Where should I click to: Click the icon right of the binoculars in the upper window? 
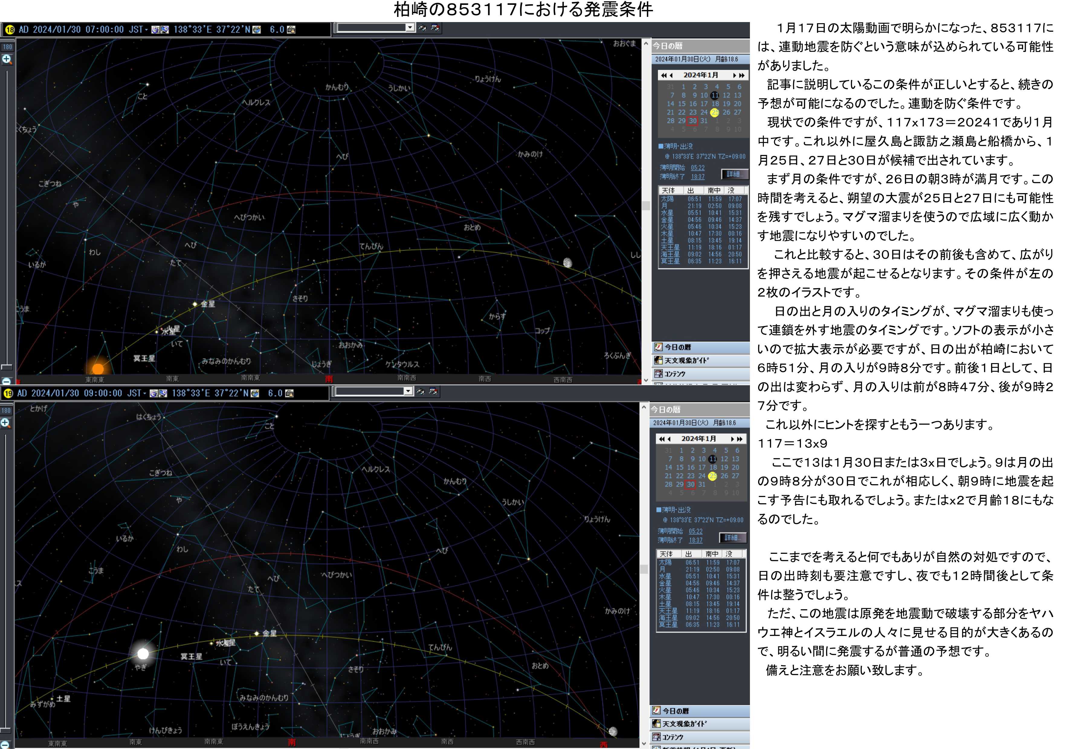pyautogui.click(x=435, y=28)
